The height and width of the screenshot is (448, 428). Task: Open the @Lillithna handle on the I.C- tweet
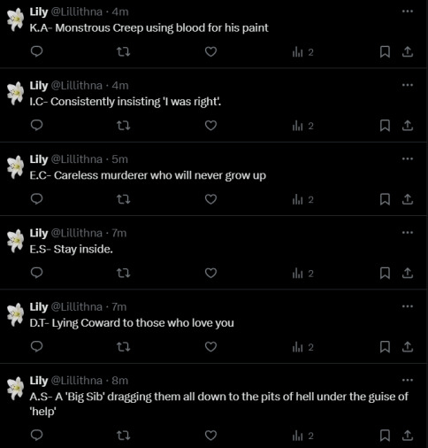coord(77,86)
